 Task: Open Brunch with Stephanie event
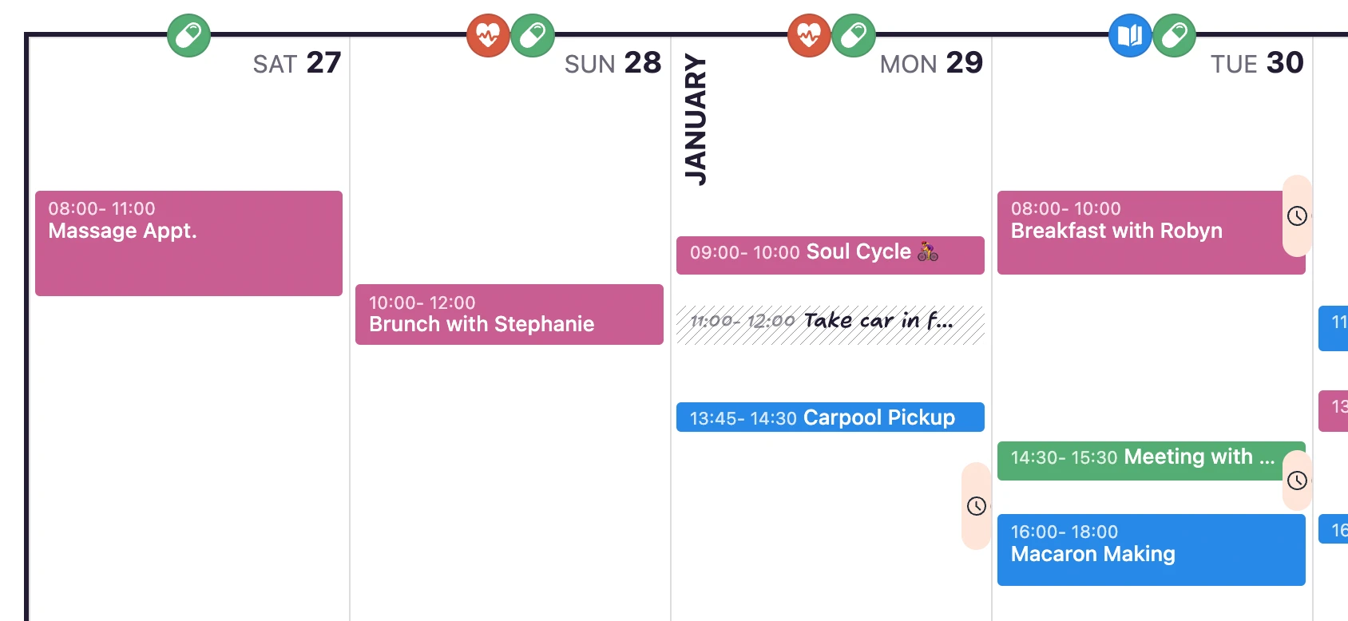pos(509,314)
